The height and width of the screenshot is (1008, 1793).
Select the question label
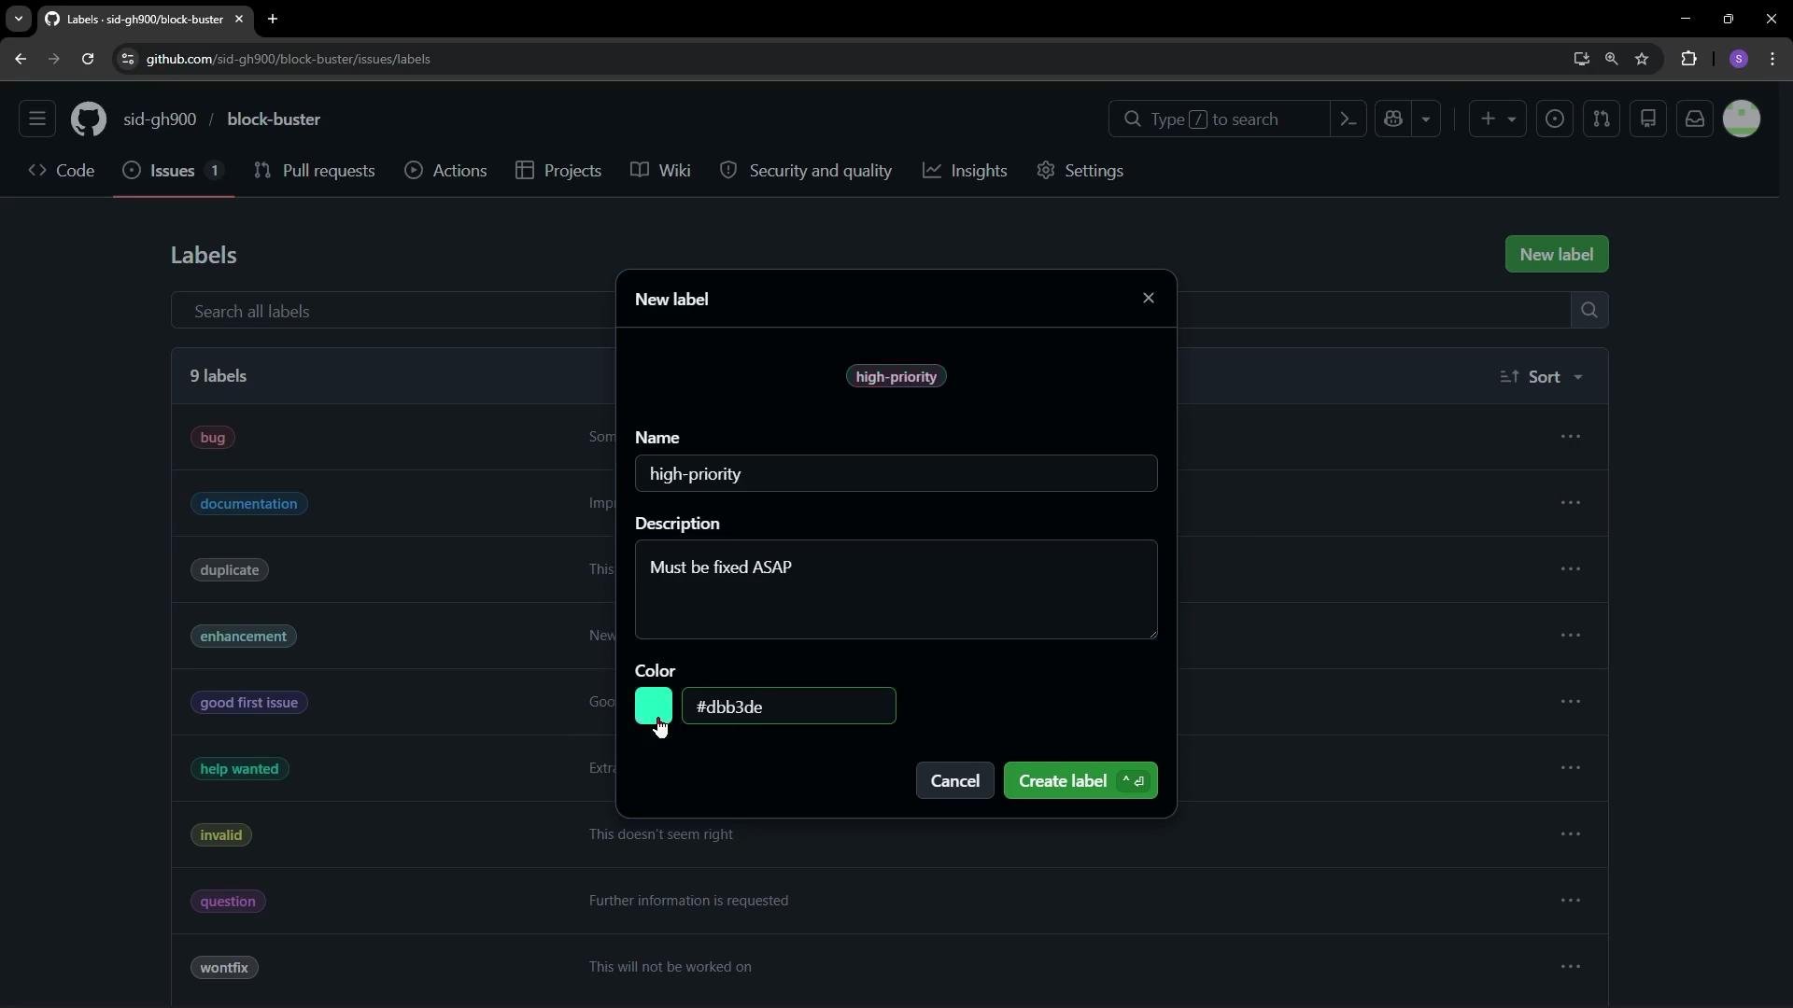228,902
